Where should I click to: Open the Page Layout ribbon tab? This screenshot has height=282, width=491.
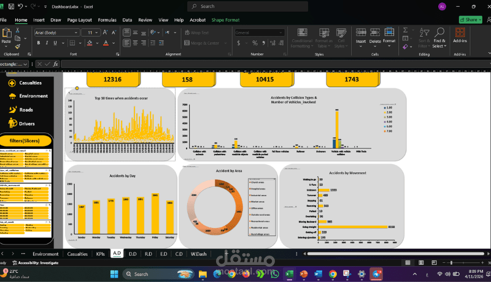(x=80, y=20)
